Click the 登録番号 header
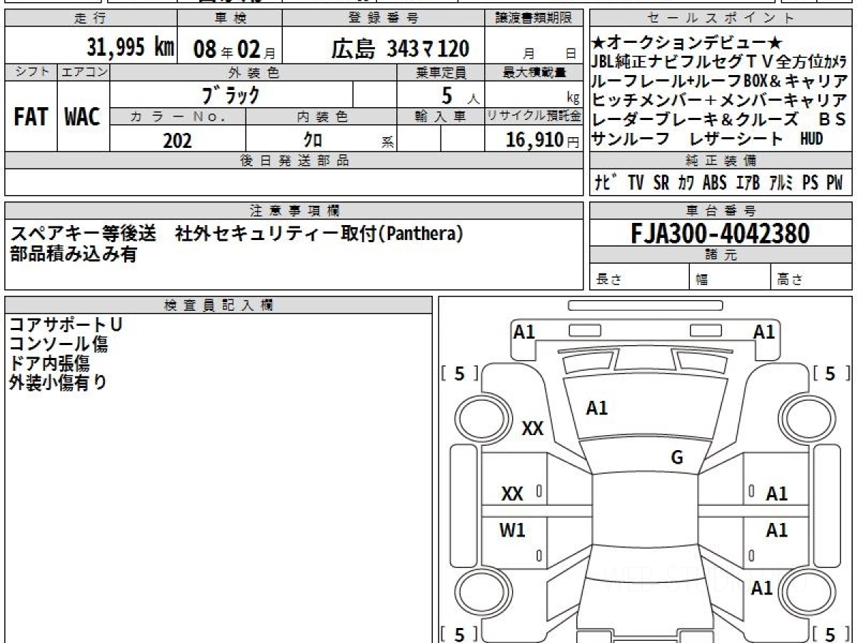 pyautogui.click(x=384, y=19)
